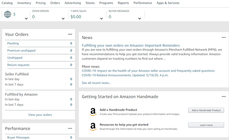Click the Learn more button
The width and height of the screenshot is (229, 140).
pyautogui.click(x=206, y=125)
